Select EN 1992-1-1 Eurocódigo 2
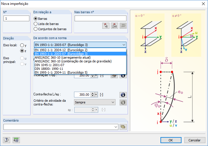Screen dimensions: 208x146 [80, 50]
